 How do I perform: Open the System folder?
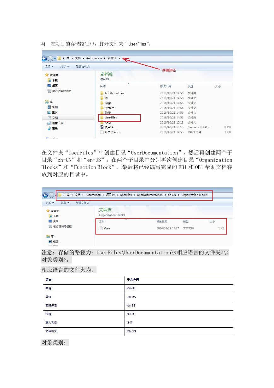[107, 108]
